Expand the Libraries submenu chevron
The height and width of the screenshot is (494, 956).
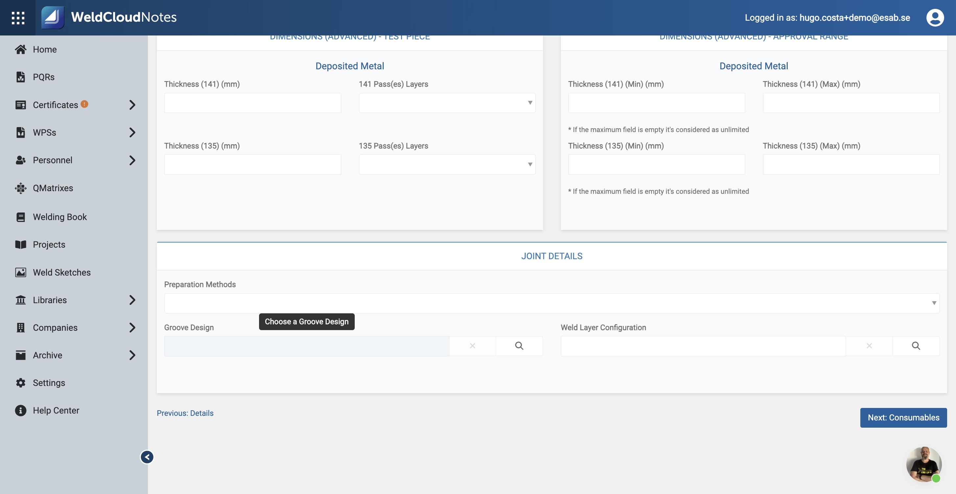point(132,300)
